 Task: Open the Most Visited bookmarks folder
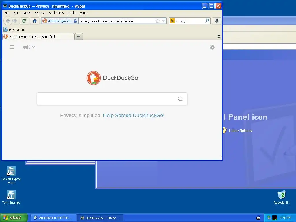click(15, 30)
